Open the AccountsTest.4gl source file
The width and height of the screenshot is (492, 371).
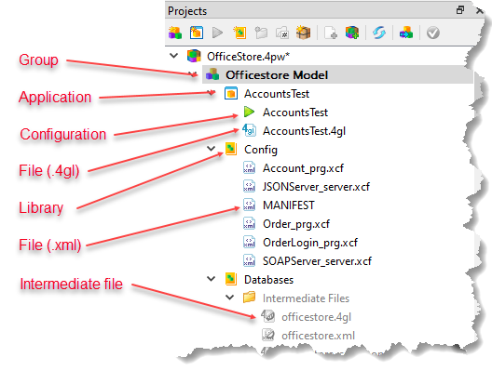(294, 131)
